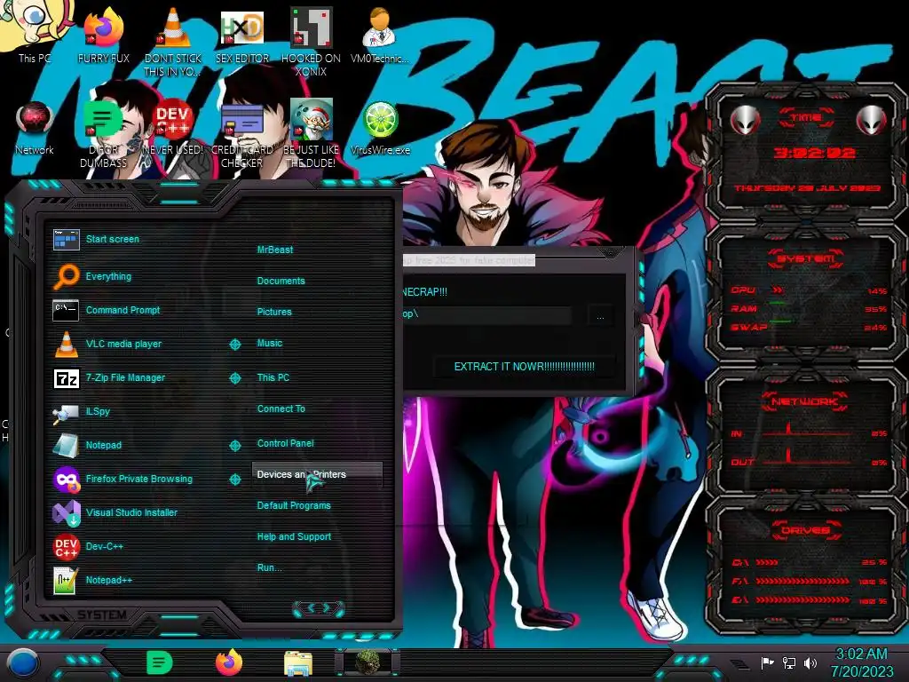The image size is (909, 682).
Task: Expand the 7-Zip File Manager jump list
Action: (234, 378)
